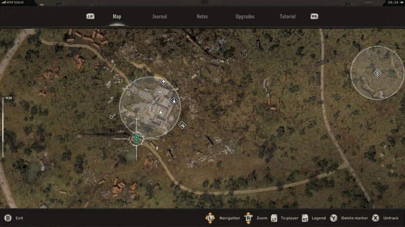Screen dimensions: 405x227
Task: Click the L stick Navigation icon
Action: pyautogui.click(x=210, y=218)
